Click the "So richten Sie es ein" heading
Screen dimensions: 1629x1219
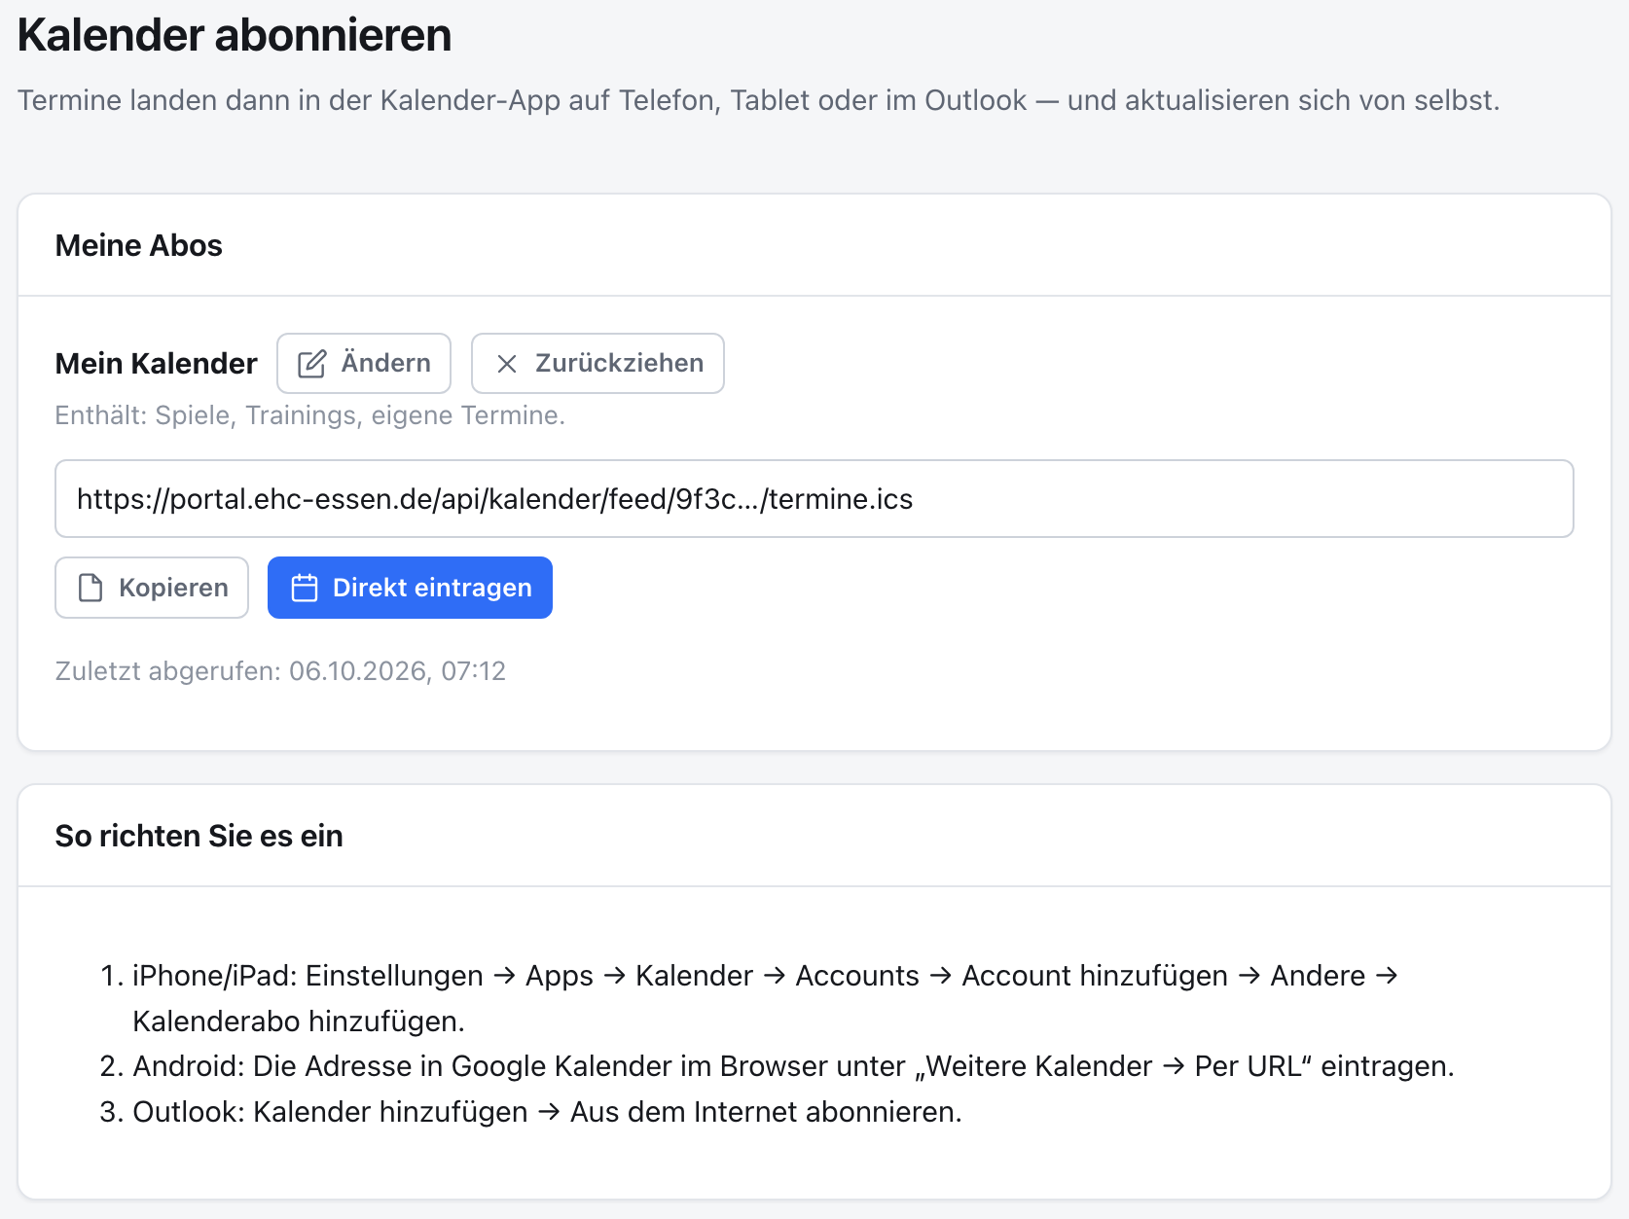point(199,836)
